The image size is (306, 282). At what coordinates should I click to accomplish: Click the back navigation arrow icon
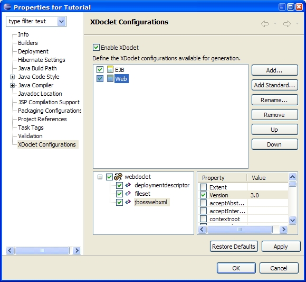coord(265,24)
